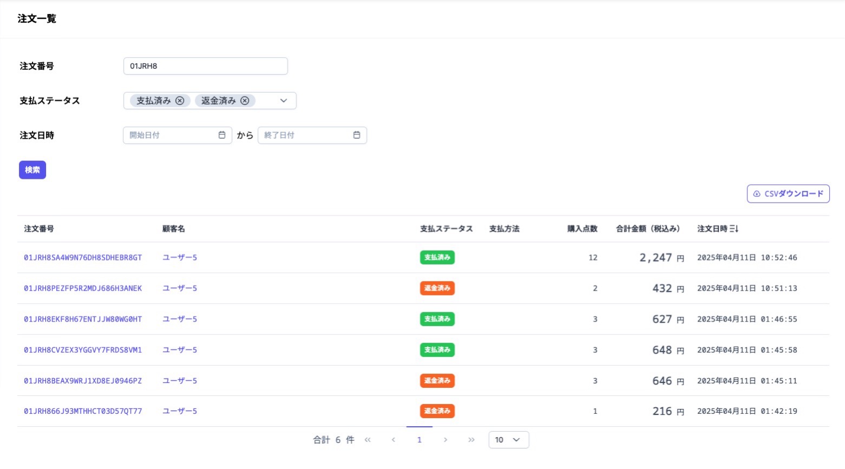Remove the 支払済み filter chip with its X icon
The image size is (845, 469).
180,100
